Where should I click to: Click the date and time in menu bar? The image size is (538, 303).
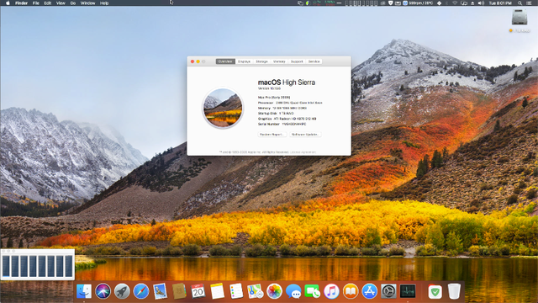(500, 3)
